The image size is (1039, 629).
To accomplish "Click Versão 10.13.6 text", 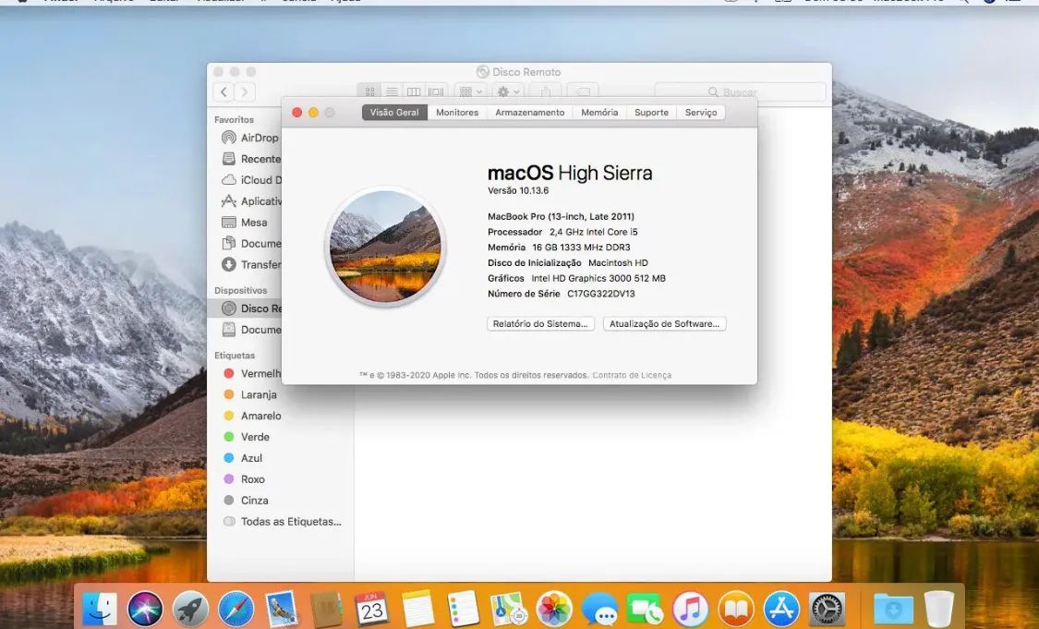I will [x=518, y=191].
